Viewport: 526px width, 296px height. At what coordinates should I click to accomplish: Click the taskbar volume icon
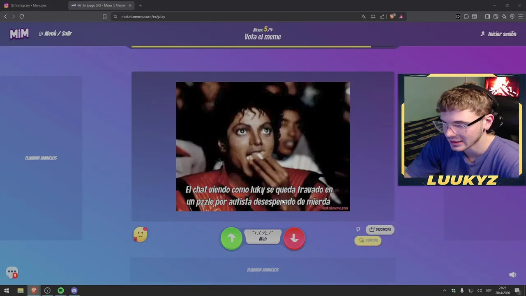click(480, 291)
